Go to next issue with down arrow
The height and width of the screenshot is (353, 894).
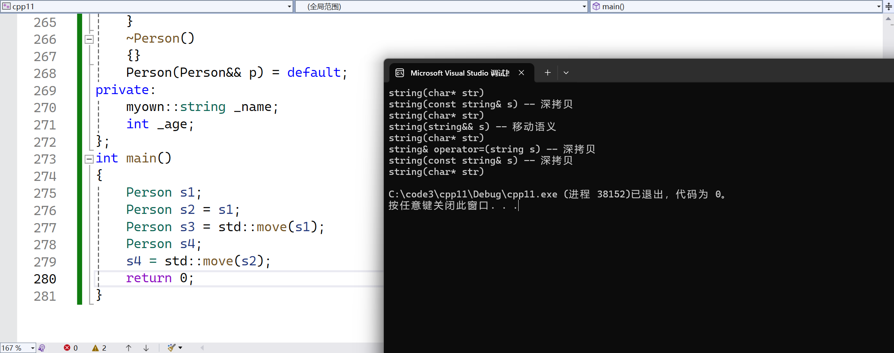pos(146,348)
